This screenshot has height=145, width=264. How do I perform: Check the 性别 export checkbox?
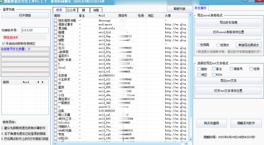[251, 69]
